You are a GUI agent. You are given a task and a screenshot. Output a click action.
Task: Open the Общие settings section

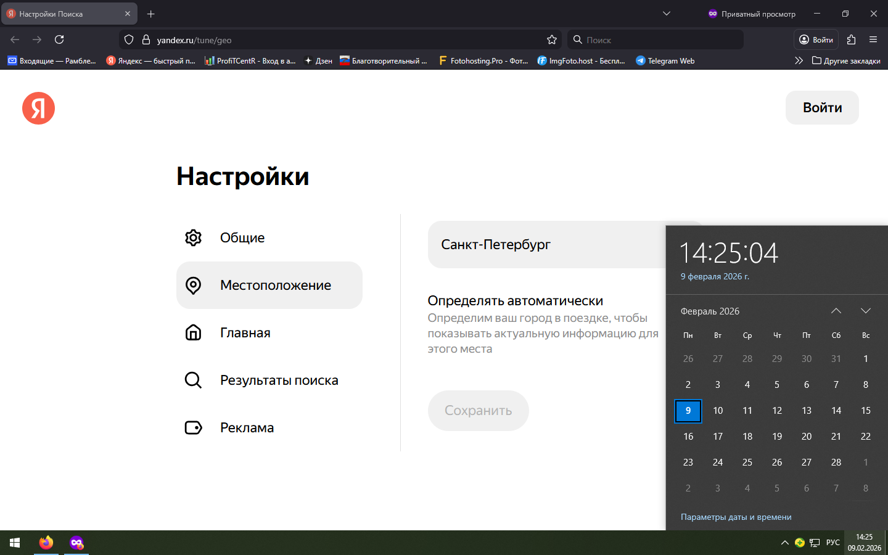coord(242,238)
